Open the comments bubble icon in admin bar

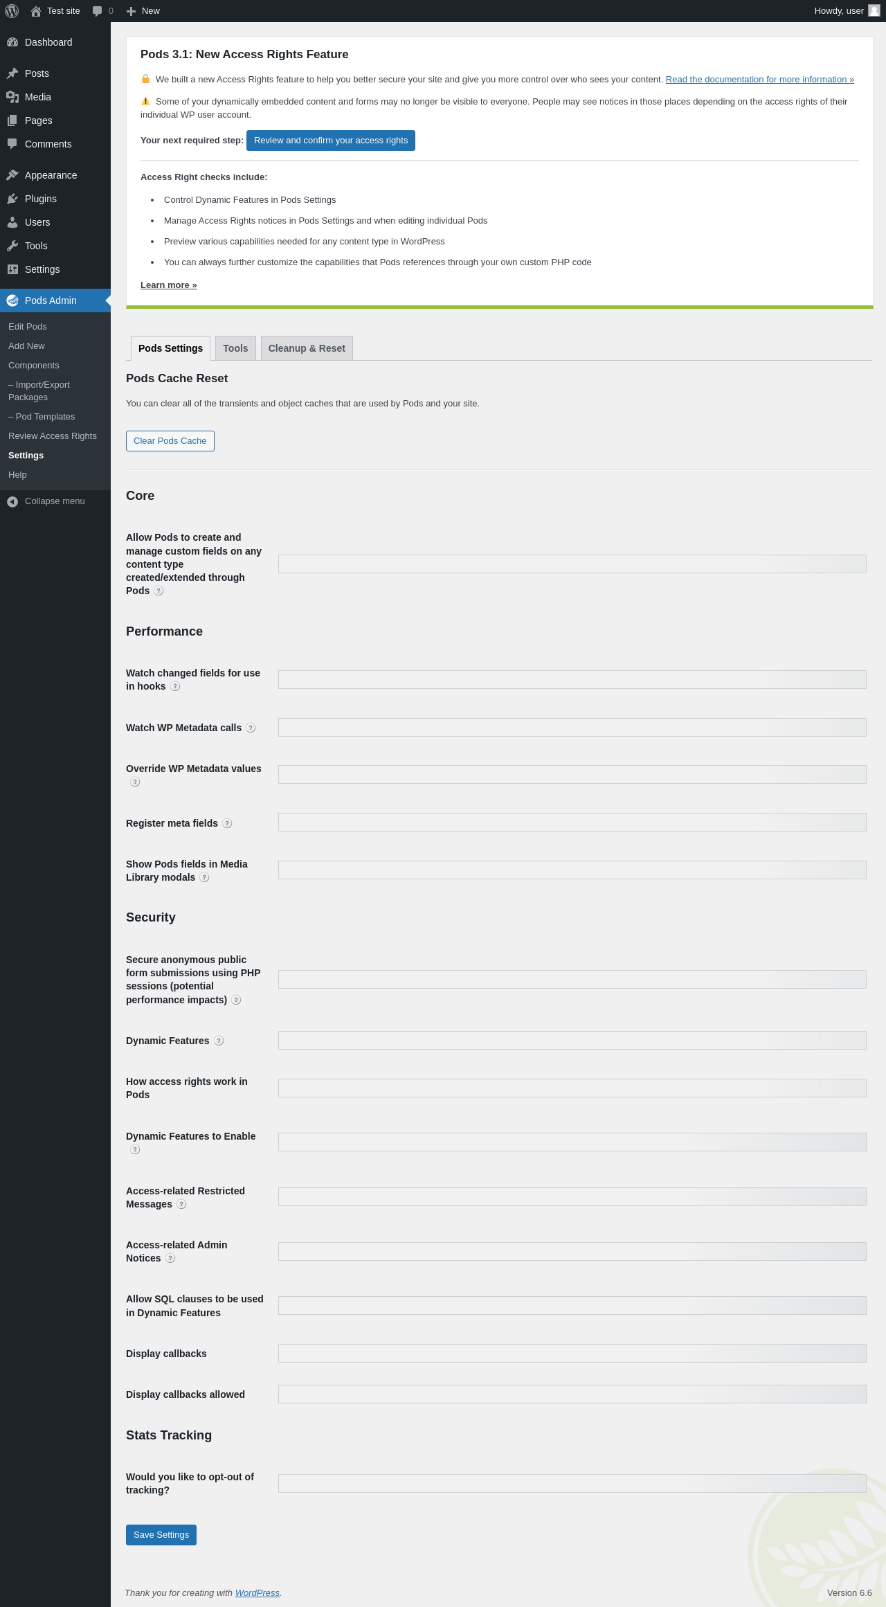[98, 11]
